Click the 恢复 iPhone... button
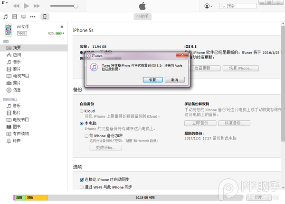This screenshot has width=285, height=204. tap(241, 68)
